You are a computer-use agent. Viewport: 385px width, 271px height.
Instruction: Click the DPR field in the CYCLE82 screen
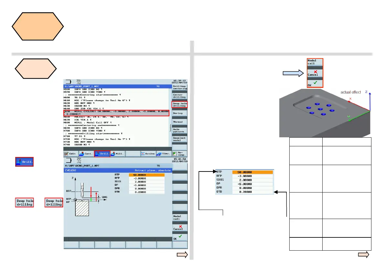tap(146, 189)
